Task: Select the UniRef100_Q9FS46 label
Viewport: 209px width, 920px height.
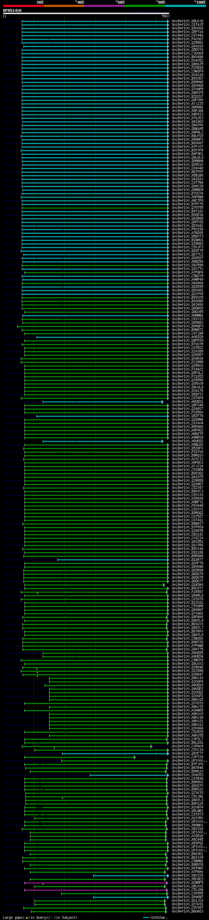Action: click(x=187, y=405)
